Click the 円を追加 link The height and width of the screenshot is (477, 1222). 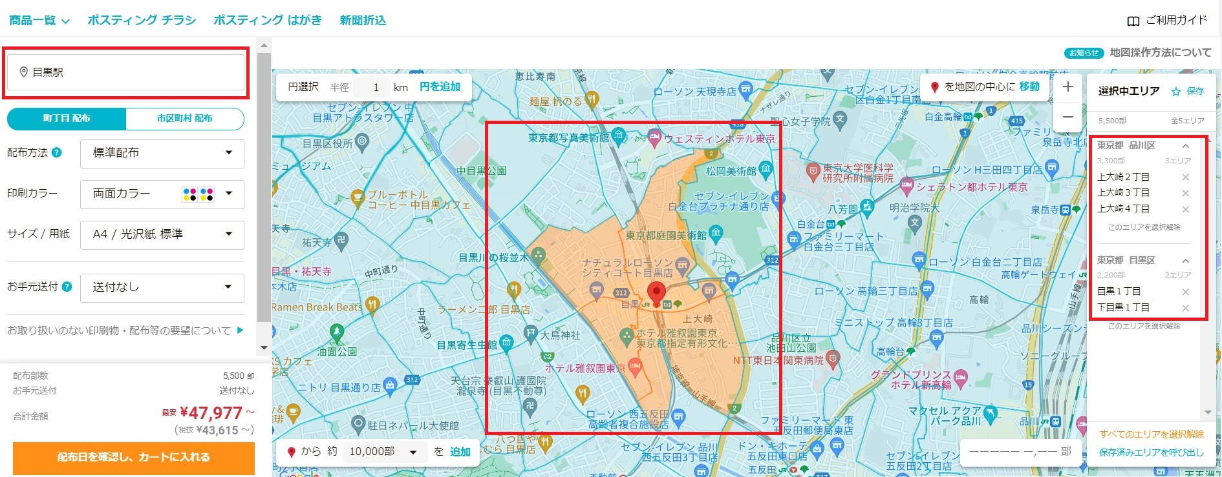440,87
